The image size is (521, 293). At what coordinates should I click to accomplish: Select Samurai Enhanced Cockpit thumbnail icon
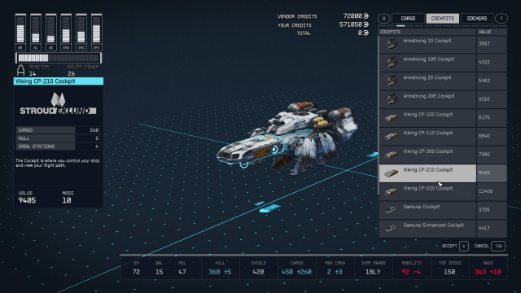pyautogui.click(x=392, y=228)
